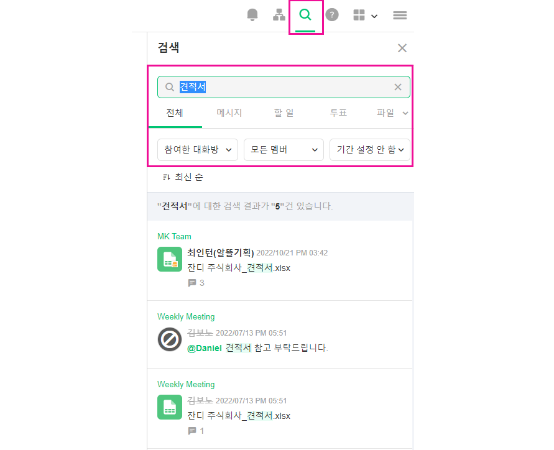Switch to the 투표 tab
This screenshot has width=554, height=450.
click(x=338, y=113)
